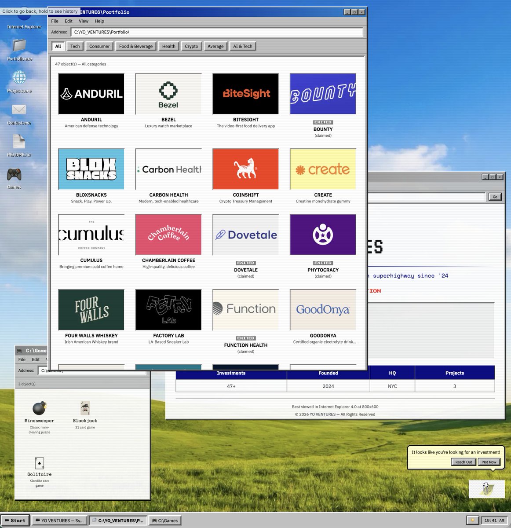Click the Clippy assistant icon
This screenshot has width=511, height=528.
(x=486, y=489)
